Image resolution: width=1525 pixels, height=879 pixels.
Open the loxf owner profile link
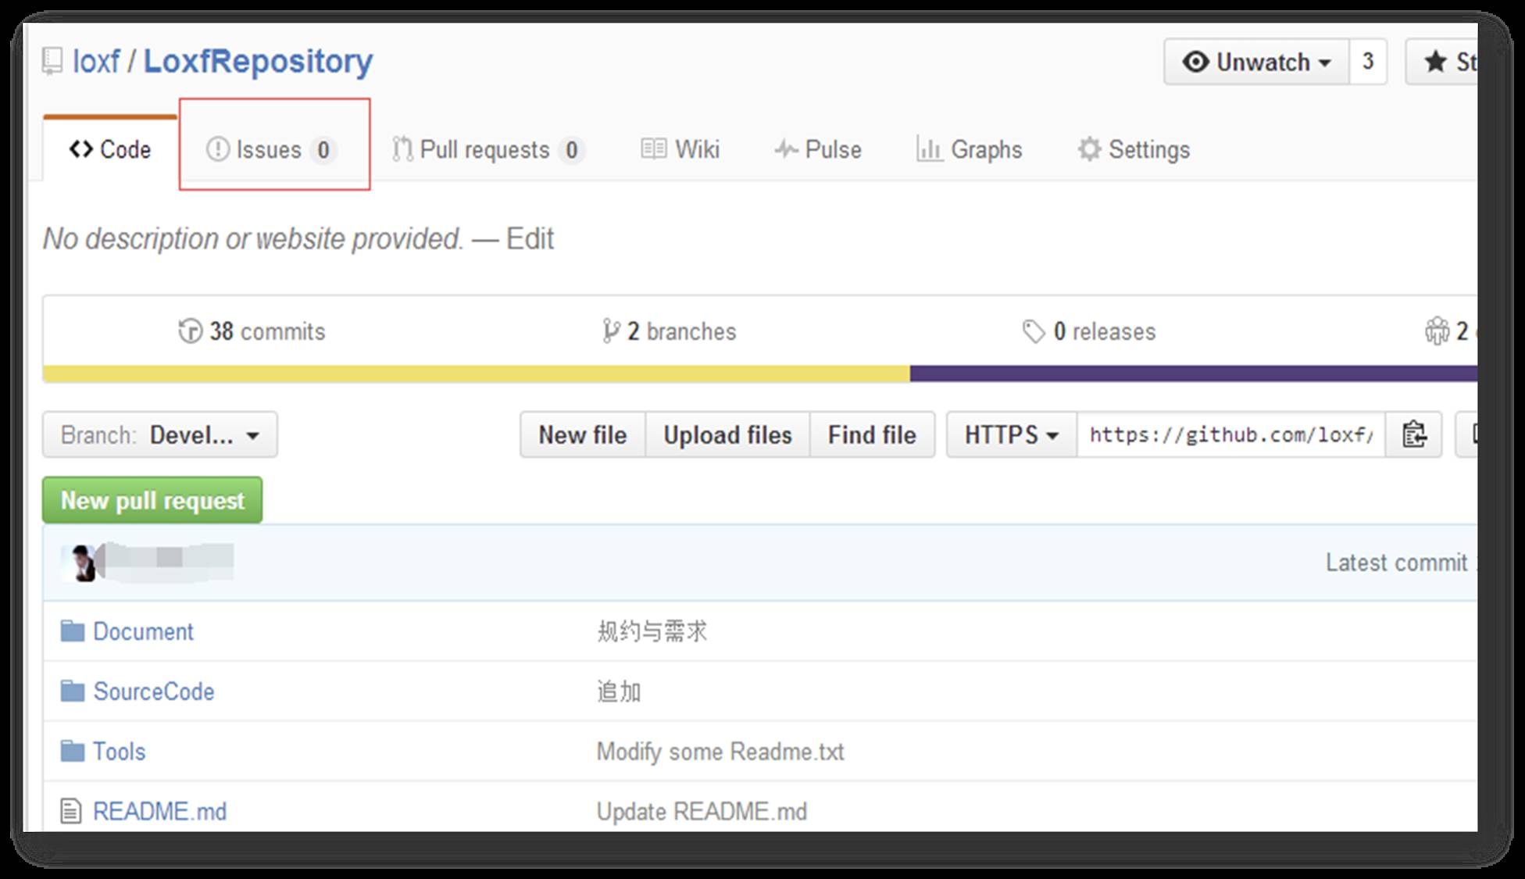click(x=96, y=61)
